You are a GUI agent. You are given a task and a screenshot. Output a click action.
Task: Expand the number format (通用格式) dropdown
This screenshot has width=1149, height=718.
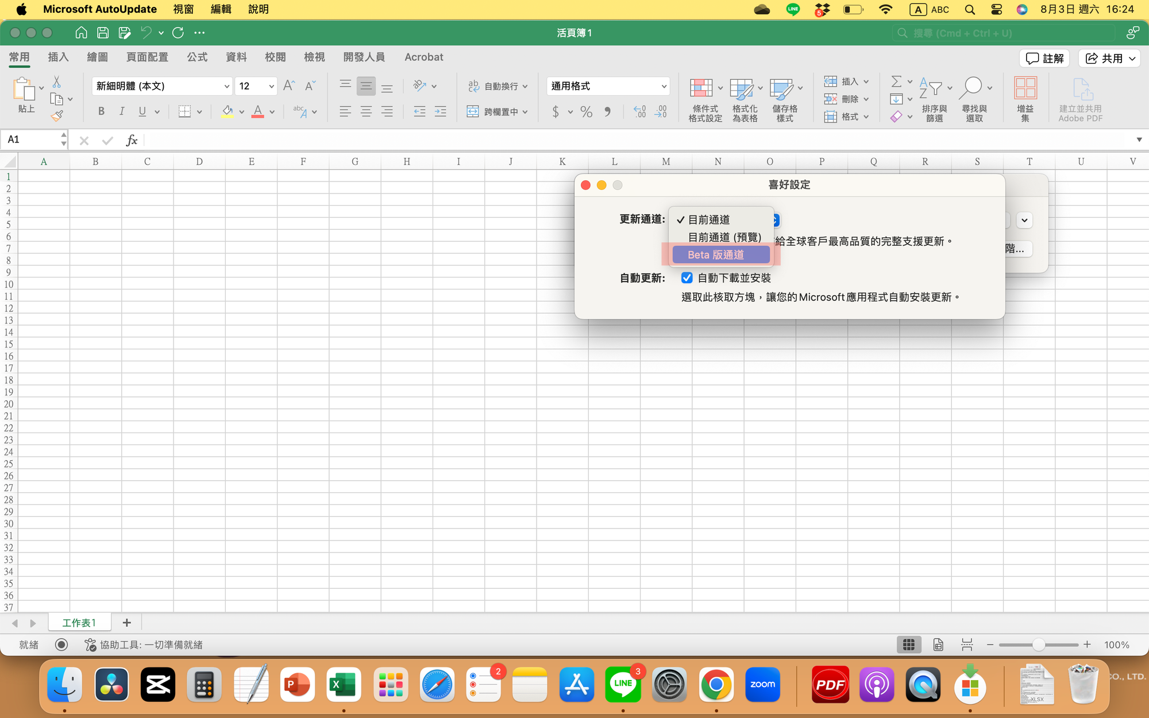click(x=664, y=86)
